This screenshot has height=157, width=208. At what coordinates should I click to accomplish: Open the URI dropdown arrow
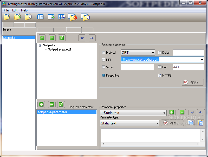point(202,60)
